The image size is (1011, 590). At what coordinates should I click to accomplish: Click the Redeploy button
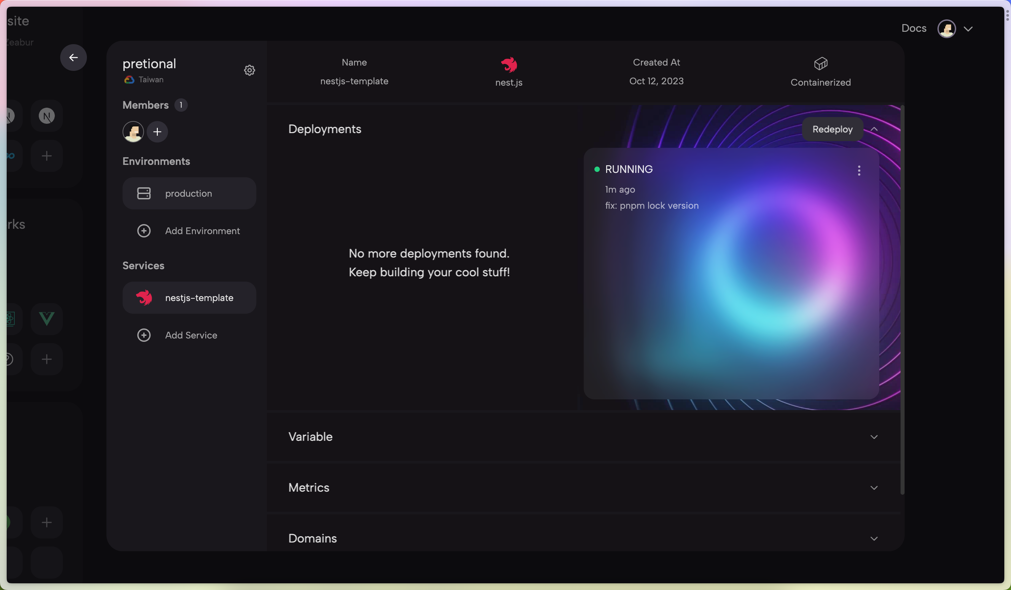coord(832,129)
